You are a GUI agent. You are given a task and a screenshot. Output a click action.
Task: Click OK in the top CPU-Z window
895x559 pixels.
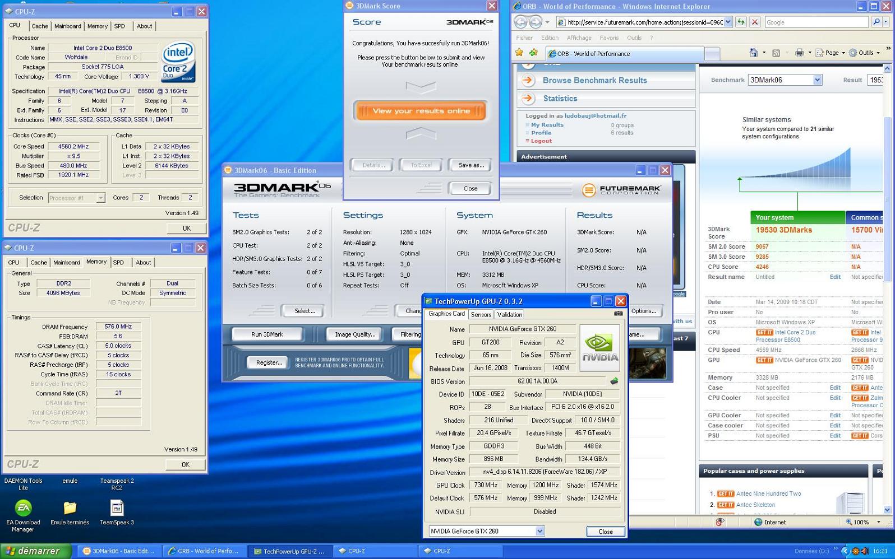pos(187,228)
